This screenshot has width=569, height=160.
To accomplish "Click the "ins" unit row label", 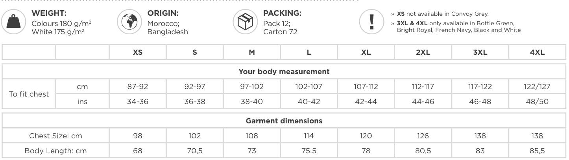I will tap(82, 102).
